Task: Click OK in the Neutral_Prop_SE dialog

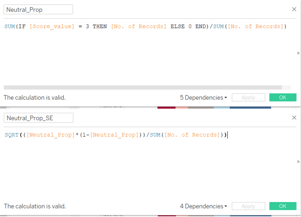Action: 283,206
